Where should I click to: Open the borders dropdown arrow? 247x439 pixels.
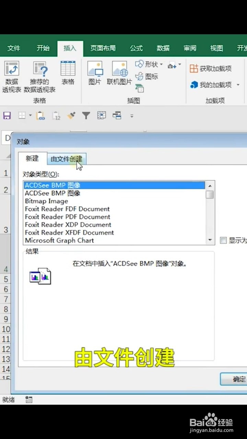[30, 116]
